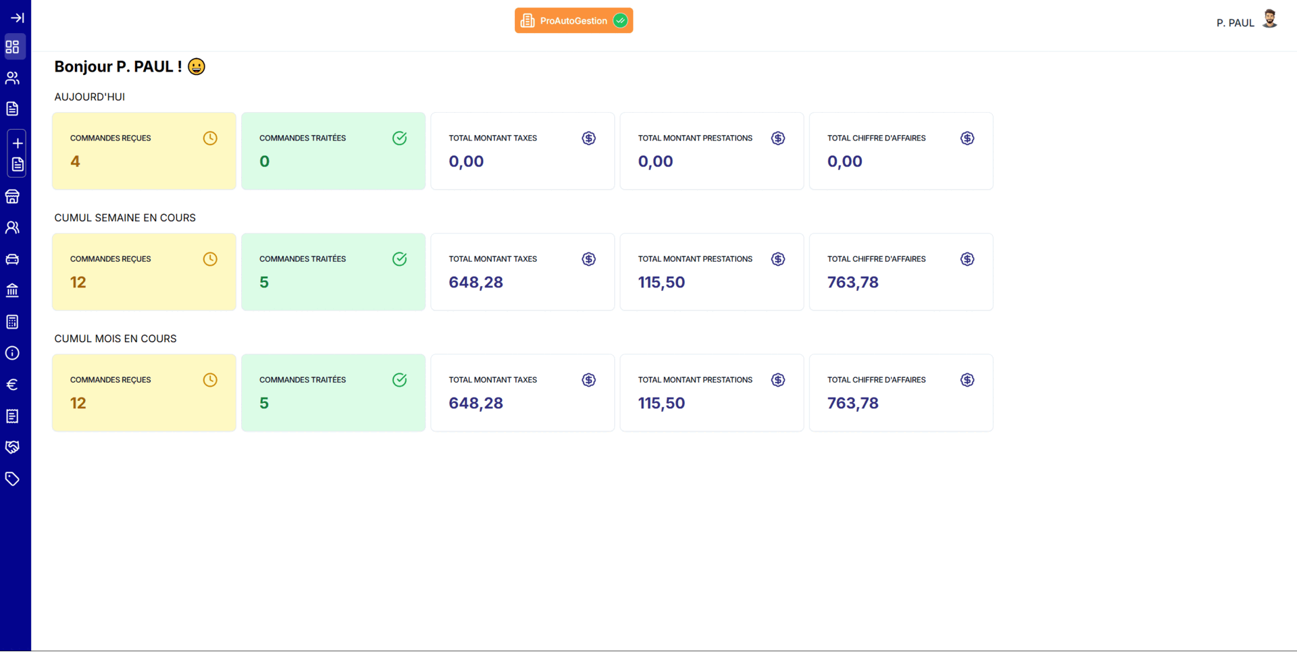Click the ProAutoGestion orange badge

[573, 21]
